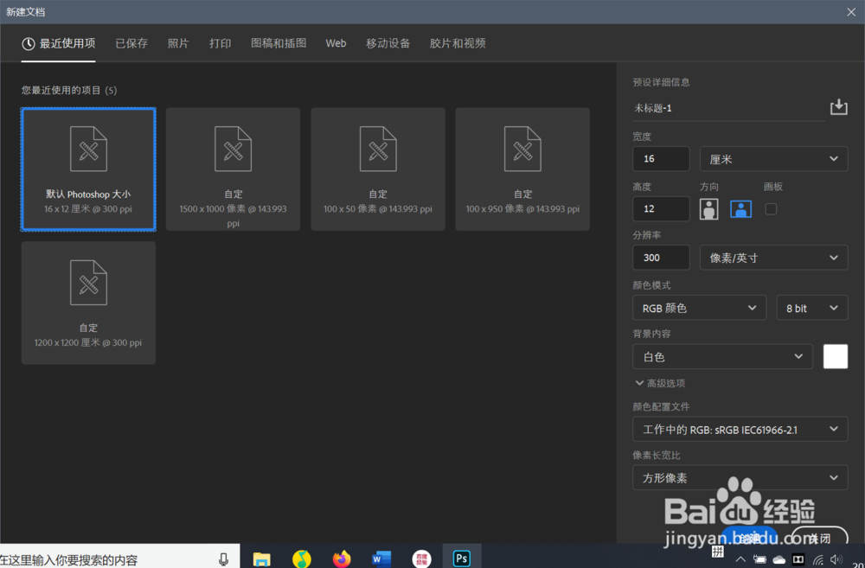The width and height of the screenshot is (865, 568).
Task: Open QQ Music from the taskbar
Action: (302, 558)
